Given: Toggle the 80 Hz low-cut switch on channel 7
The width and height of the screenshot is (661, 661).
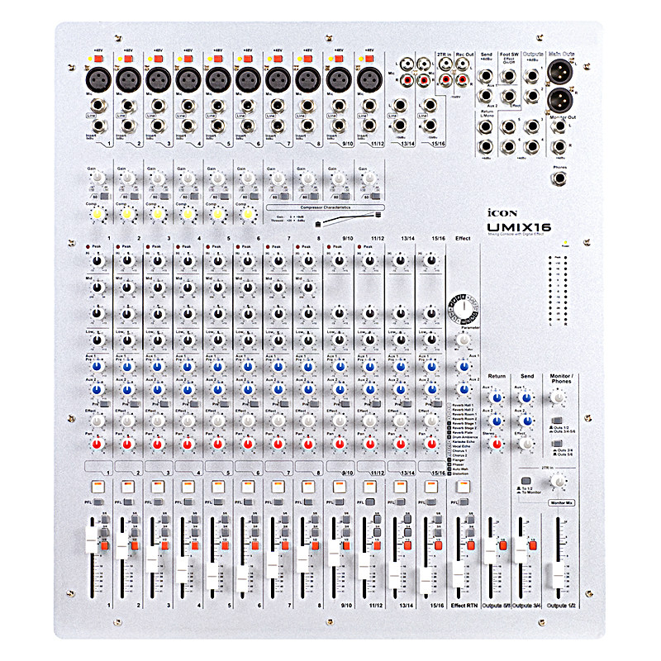Looking at the screenshot, I should tap(284, 197).
